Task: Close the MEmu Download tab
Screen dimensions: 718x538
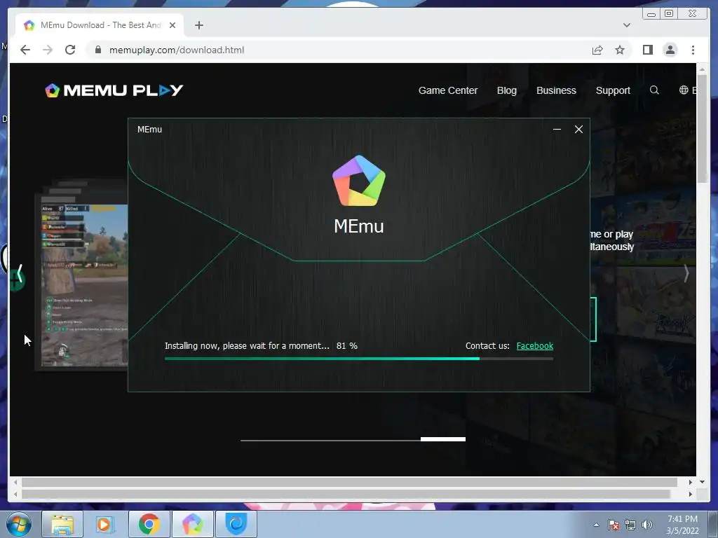Action: (x=172, y=25)
